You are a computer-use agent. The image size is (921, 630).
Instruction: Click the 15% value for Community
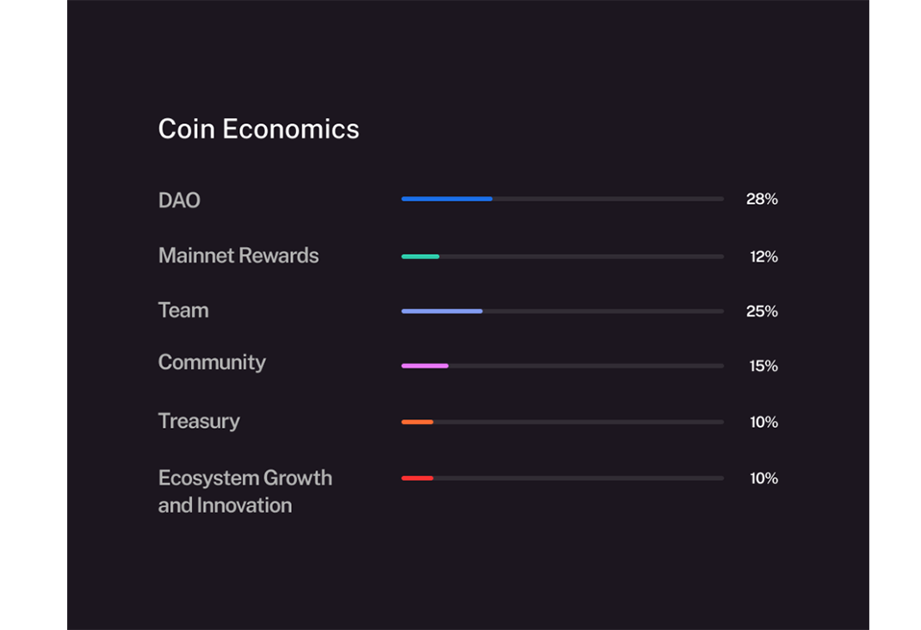pos(763,367)
